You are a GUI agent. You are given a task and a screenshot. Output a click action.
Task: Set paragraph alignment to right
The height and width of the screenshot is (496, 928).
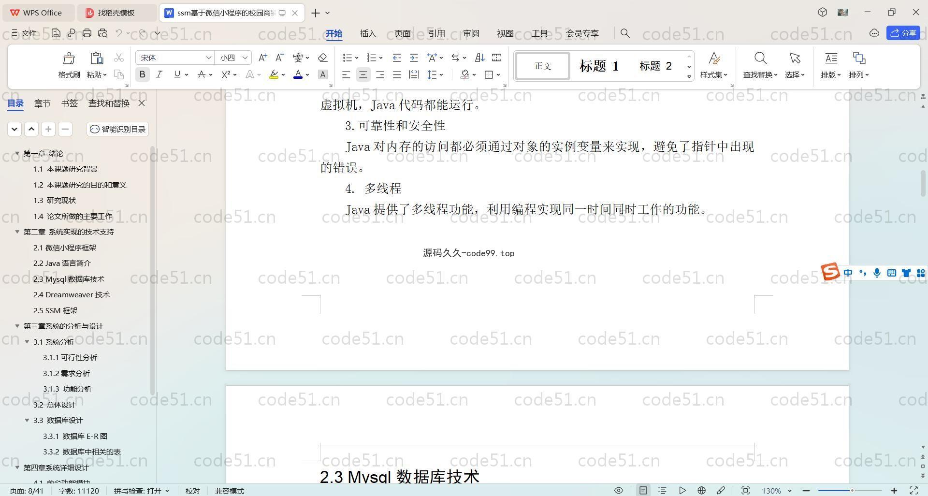coord(380,74)
